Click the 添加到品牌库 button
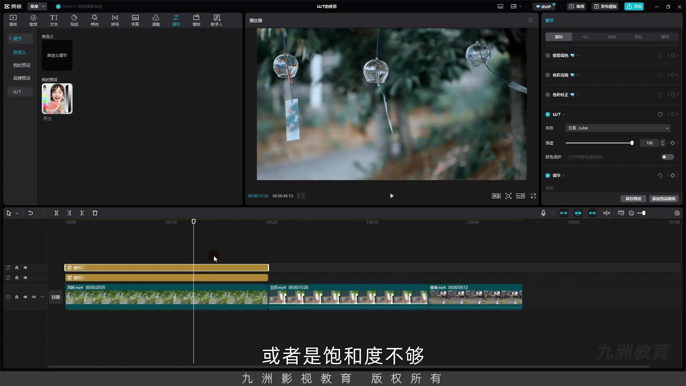This screenshot has width=686, height=386. click(663, 199)
